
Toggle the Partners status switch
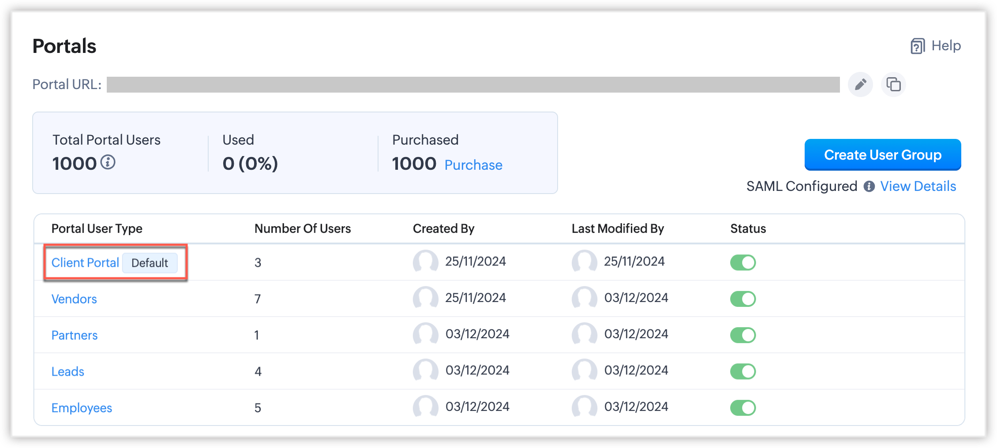click(x=743, y=335)
